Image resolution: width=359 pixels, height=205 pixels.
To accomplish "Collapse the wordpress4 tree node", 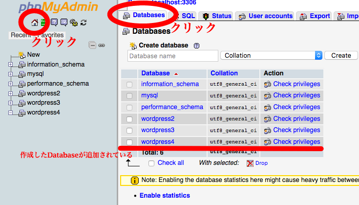I will pyautogui.click(x=10, y=113).
